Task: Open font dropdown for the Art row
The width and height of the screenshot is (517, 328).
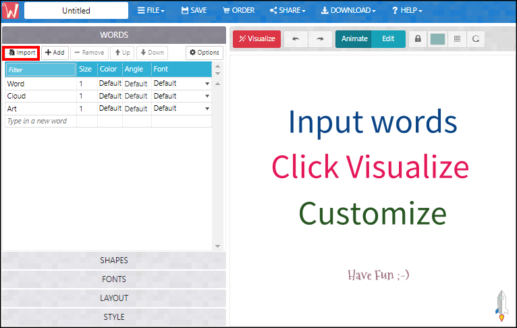Action: [207, 109]
